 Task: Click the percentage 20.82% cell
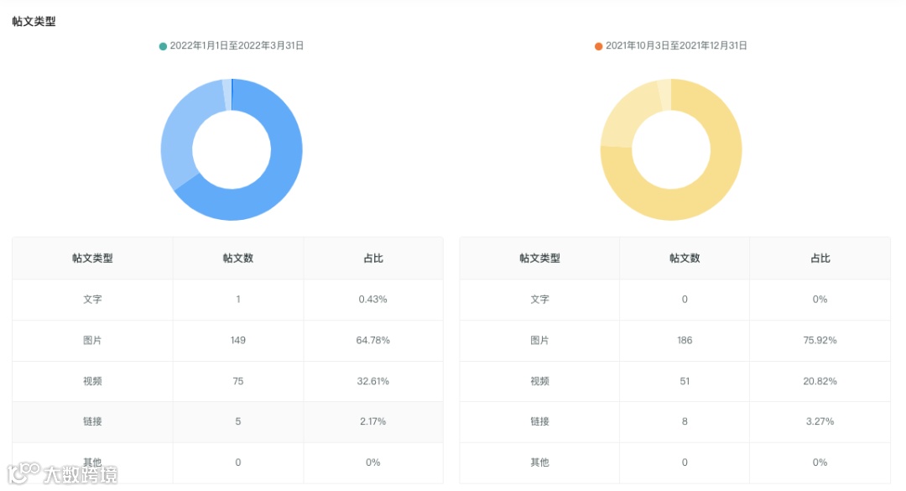[820, 381]
